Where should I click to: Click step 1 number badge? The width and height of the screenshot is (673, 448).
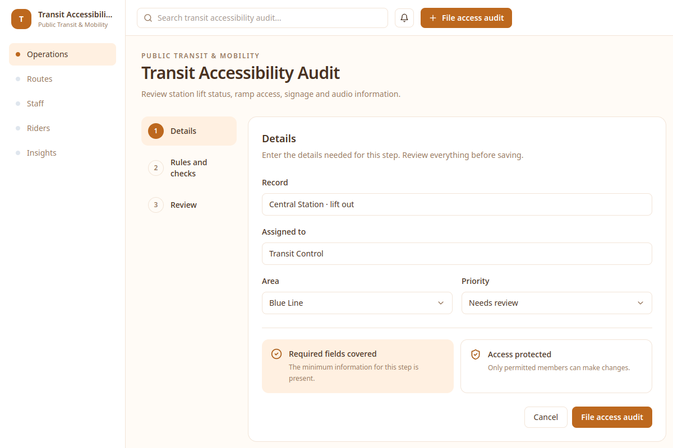(156, 131)
